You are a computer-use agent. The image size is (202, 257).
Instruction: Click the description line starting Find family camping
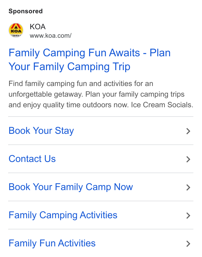pyautogui.click(x=81, y=84)
